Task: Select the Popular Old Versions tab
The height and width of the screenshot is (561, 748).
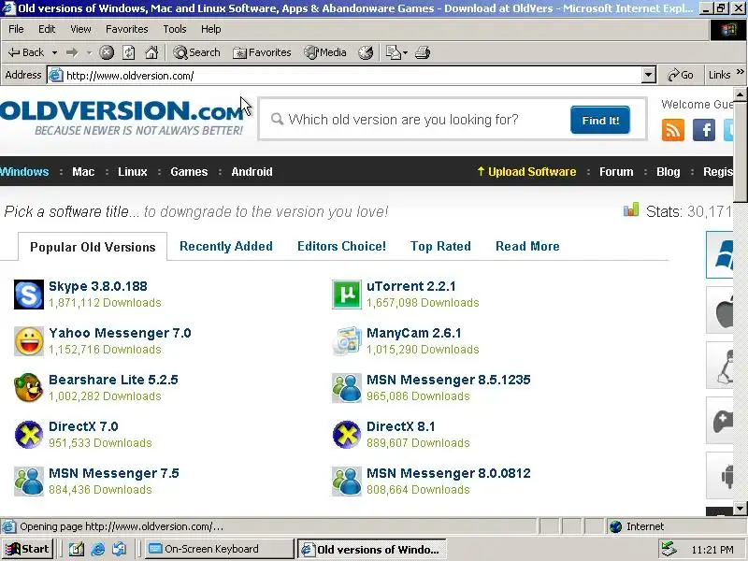Action: (x=93, y=247)
